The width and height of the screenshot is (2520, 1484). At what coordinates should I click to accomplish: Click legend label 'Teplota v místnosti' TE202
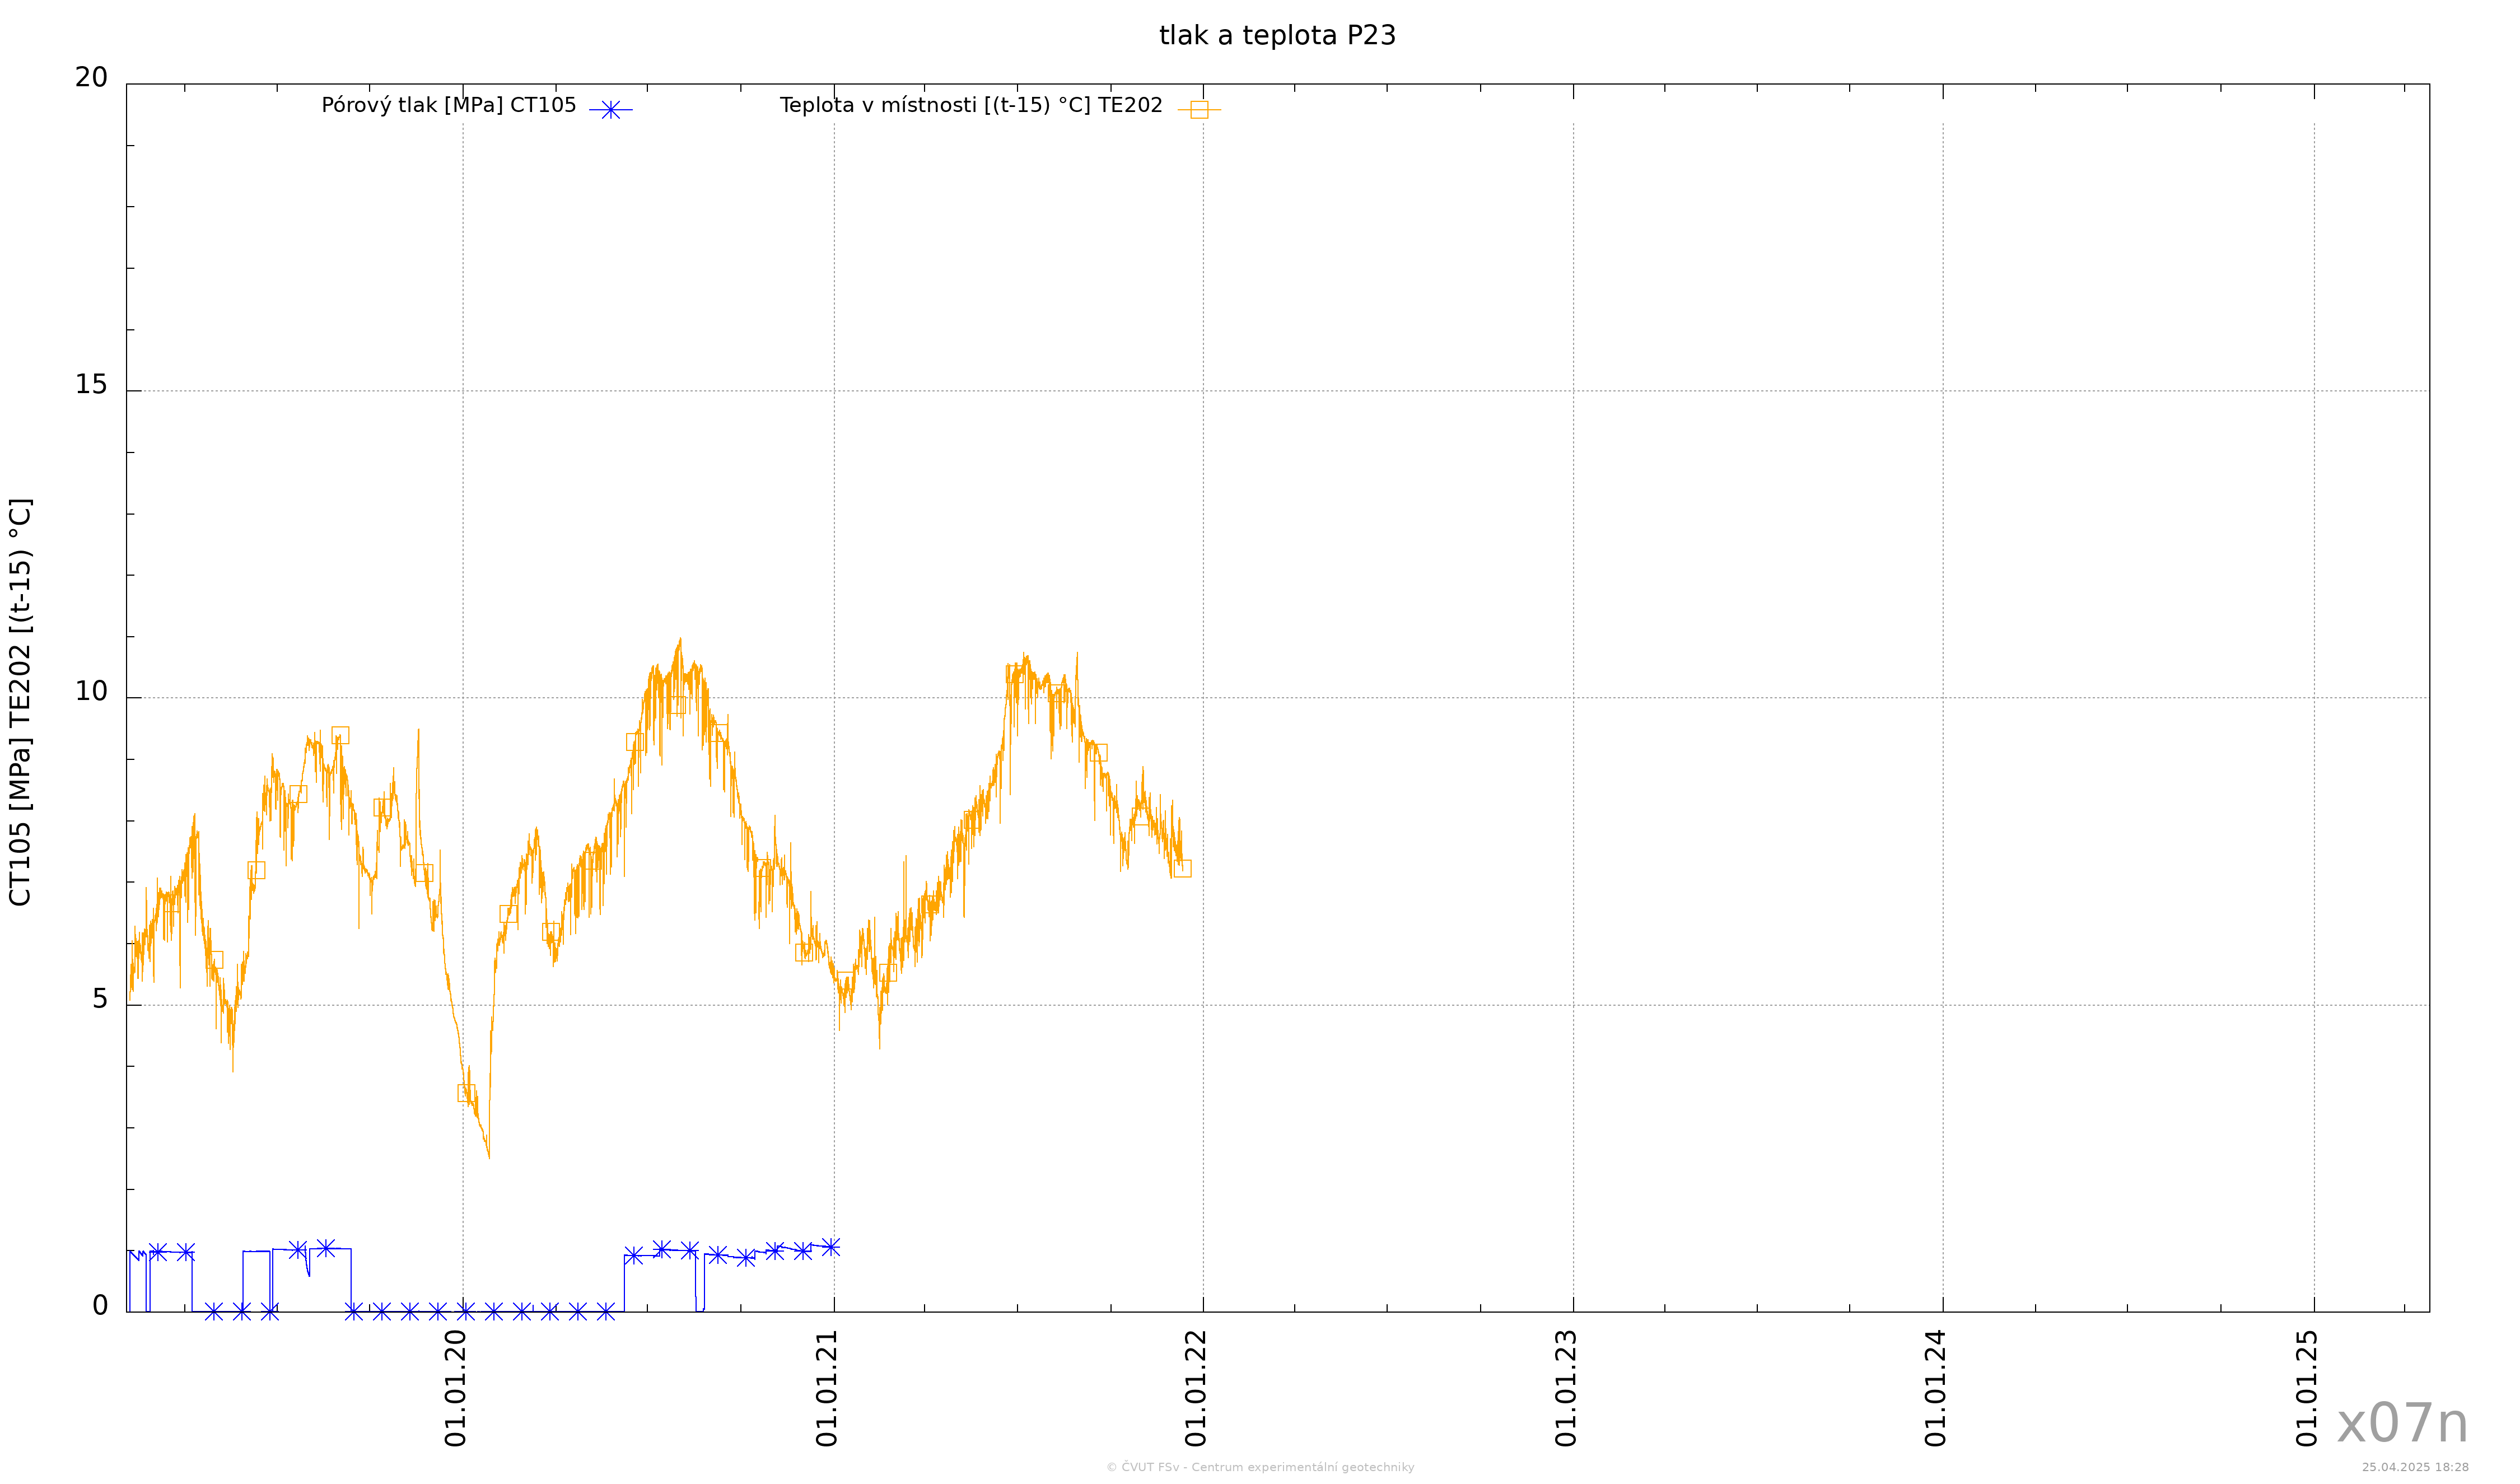[x=971, y=105]
